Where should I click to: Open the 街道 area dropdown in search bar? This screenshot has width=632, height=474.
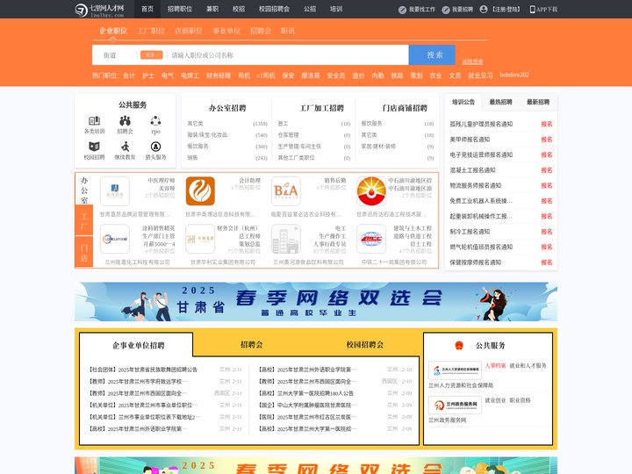click(x=110, y=55)
